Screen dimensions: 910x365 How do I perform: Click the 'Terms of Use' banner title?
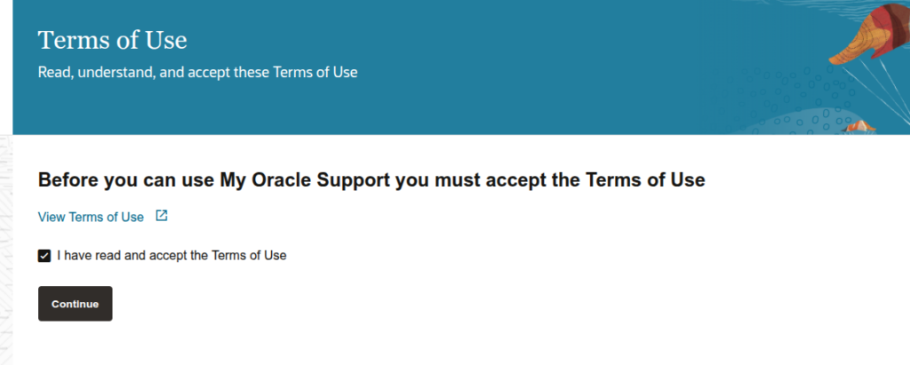click(x=112, y=41)
